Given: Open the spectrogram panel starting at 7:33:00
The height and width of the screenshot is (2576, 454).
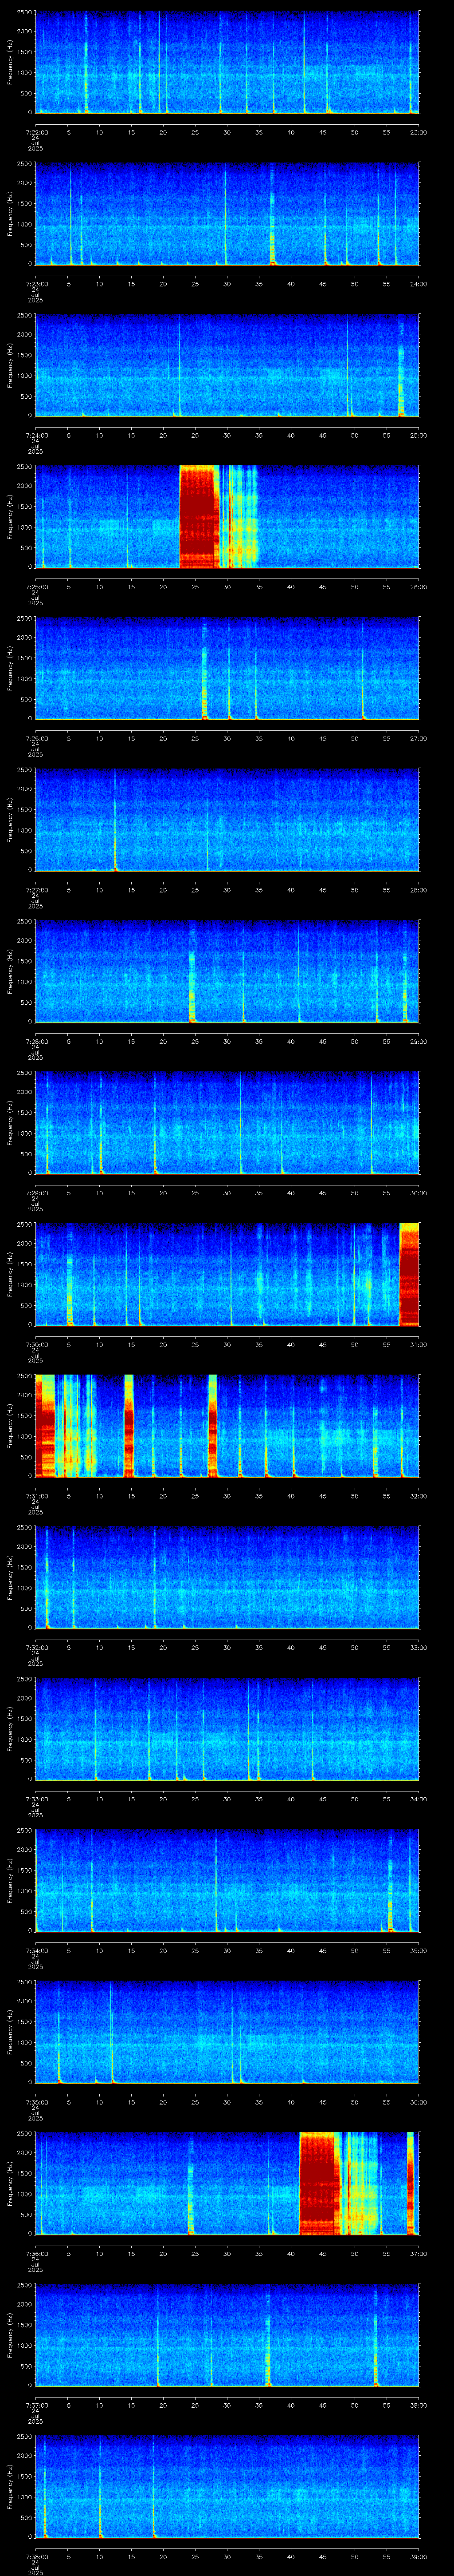Looking at the screenshot, I should click(x=227, y=1729).
